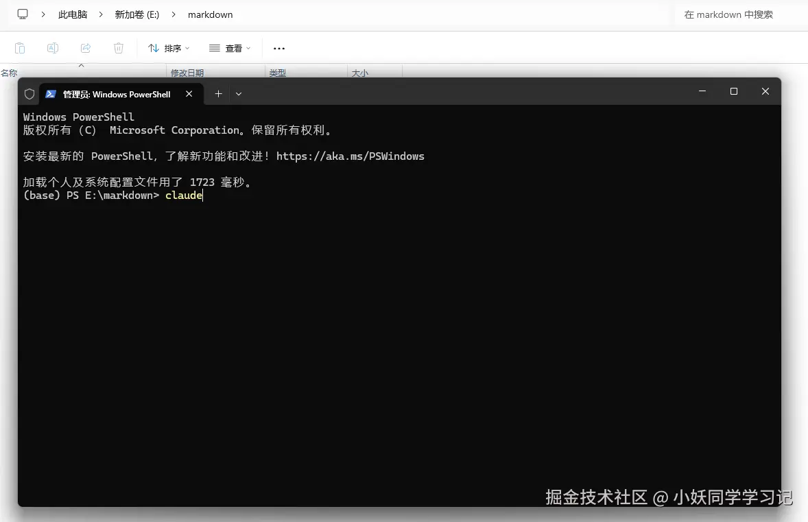Open a new terminal tab with plus
This screenshot has height=522, width=808.
[219, 94]
